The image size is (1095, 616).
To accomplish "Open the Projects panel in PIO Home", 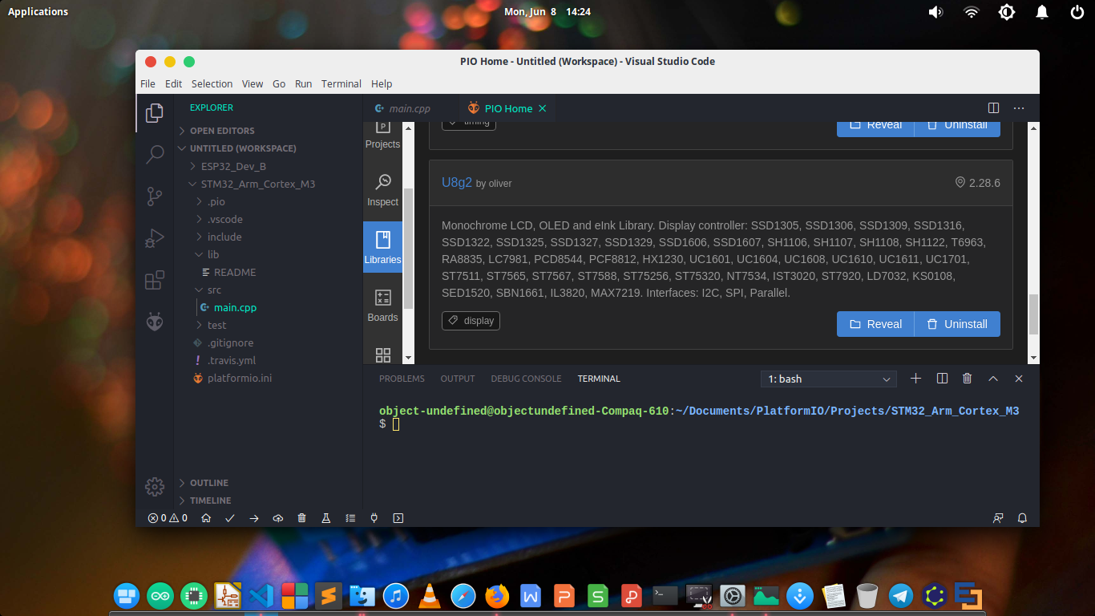I will click(382, 133).
